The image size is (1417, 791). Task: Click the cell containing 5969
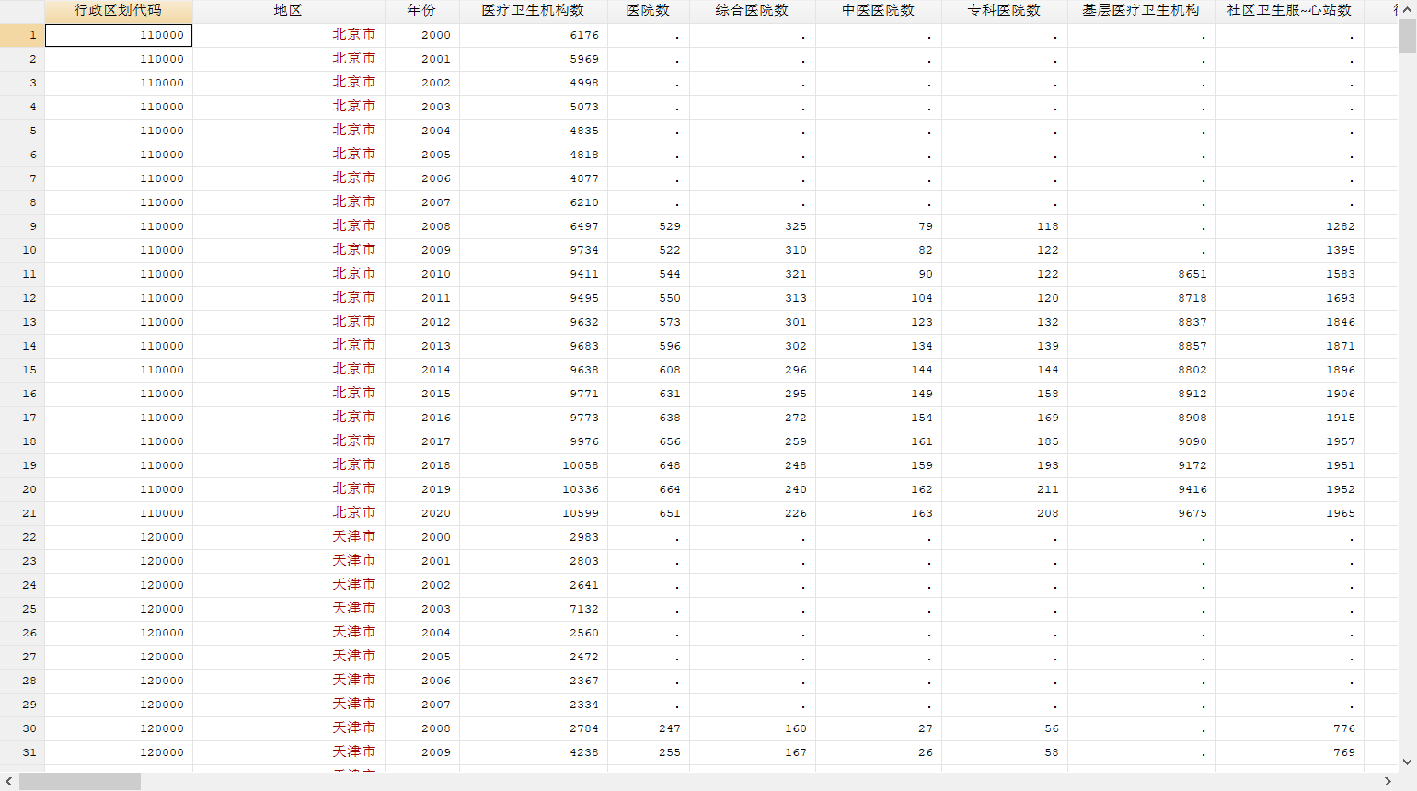534,59
